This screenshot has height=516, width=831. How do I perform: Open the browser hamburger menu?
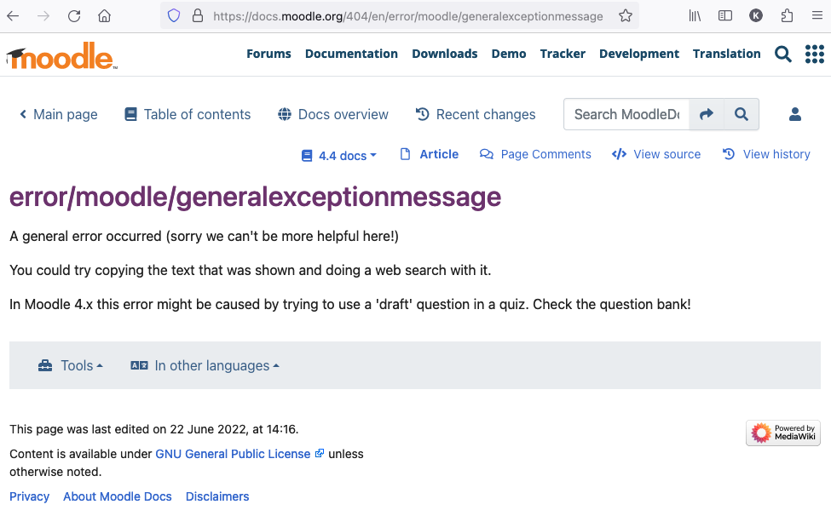[x=817, y=16]
